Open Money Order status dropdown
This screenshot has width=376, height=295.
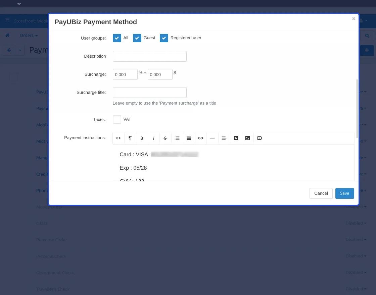click(x=356, y=207)
